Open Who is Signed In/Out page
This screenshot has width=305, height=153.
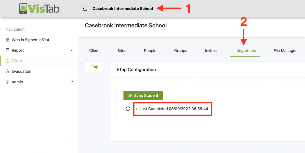31,40
